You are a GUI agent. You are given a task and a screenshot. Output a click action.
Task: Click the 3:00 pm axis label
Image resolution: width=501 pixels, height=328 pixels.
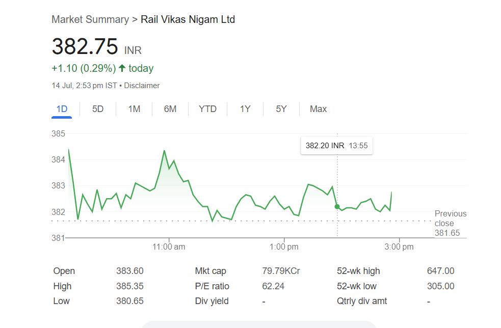tap(399, 247)
